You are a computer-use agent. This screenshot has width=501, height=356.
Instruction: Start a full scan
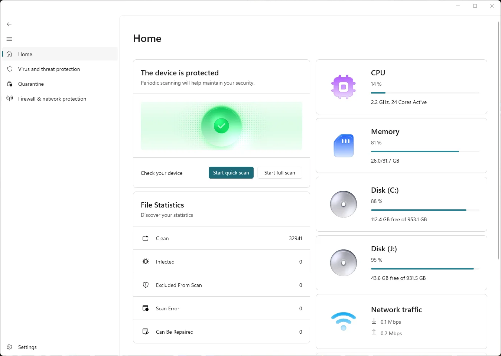280,173
